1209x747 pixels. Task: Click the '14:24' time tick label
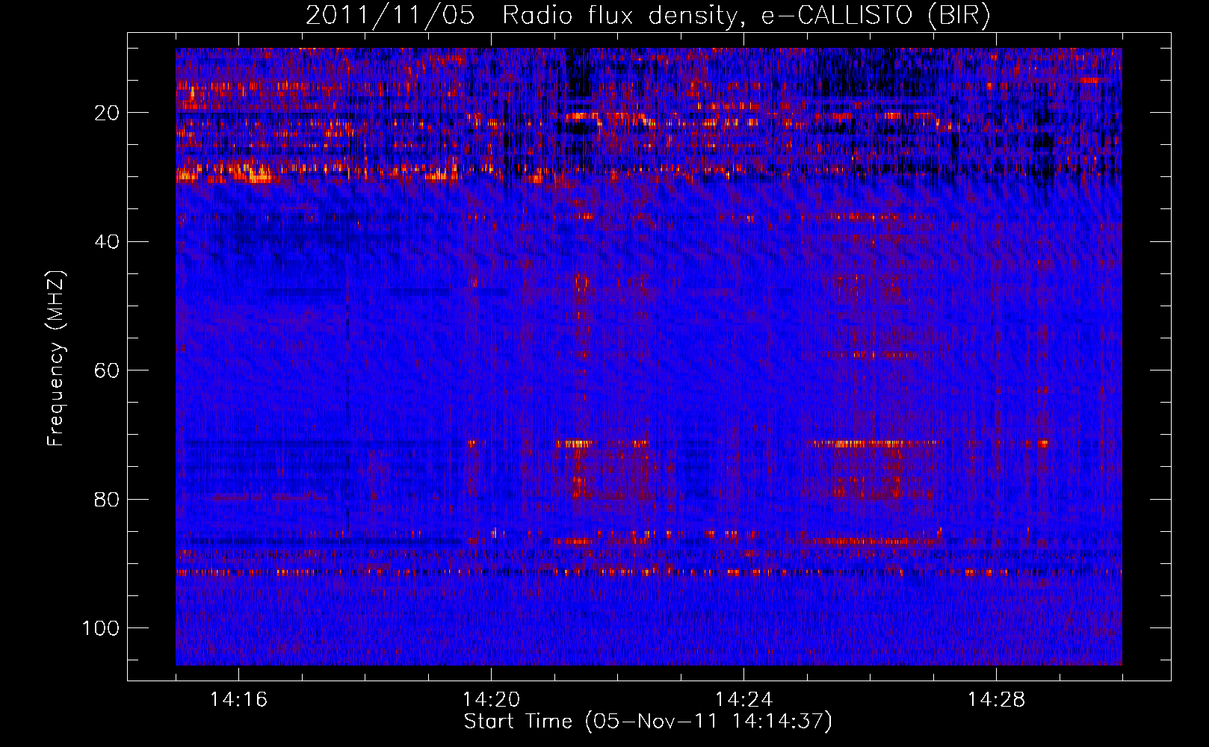[743, 700]
